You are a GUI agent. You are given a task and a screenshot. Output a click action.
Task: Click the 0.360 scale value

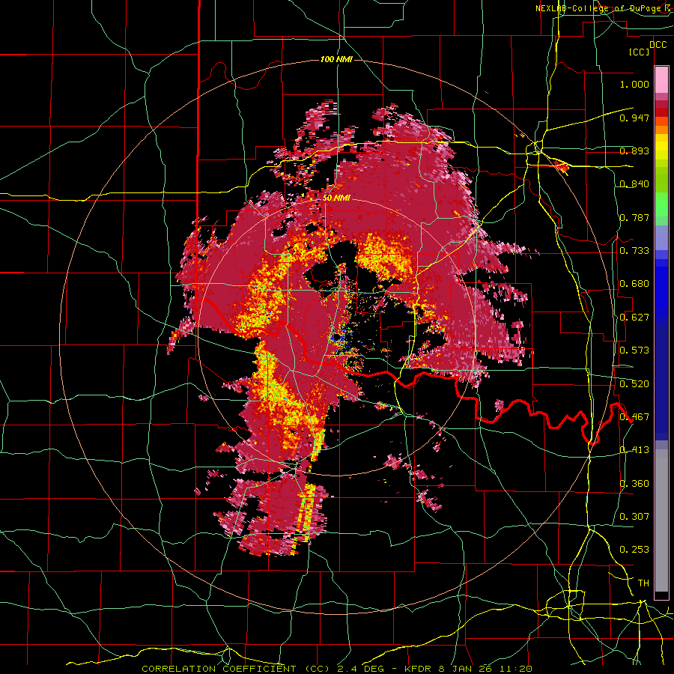click(x=634, y=484)
